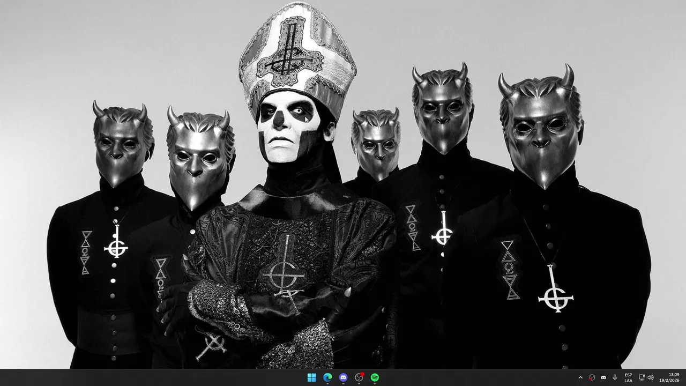
Task: Click the microphone icon in system tray
Action: pos(615,377)
